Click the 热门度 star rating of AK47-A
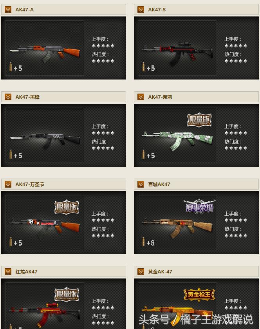The height and width of the screenshot is (329, 260). [x=103, y=61]
